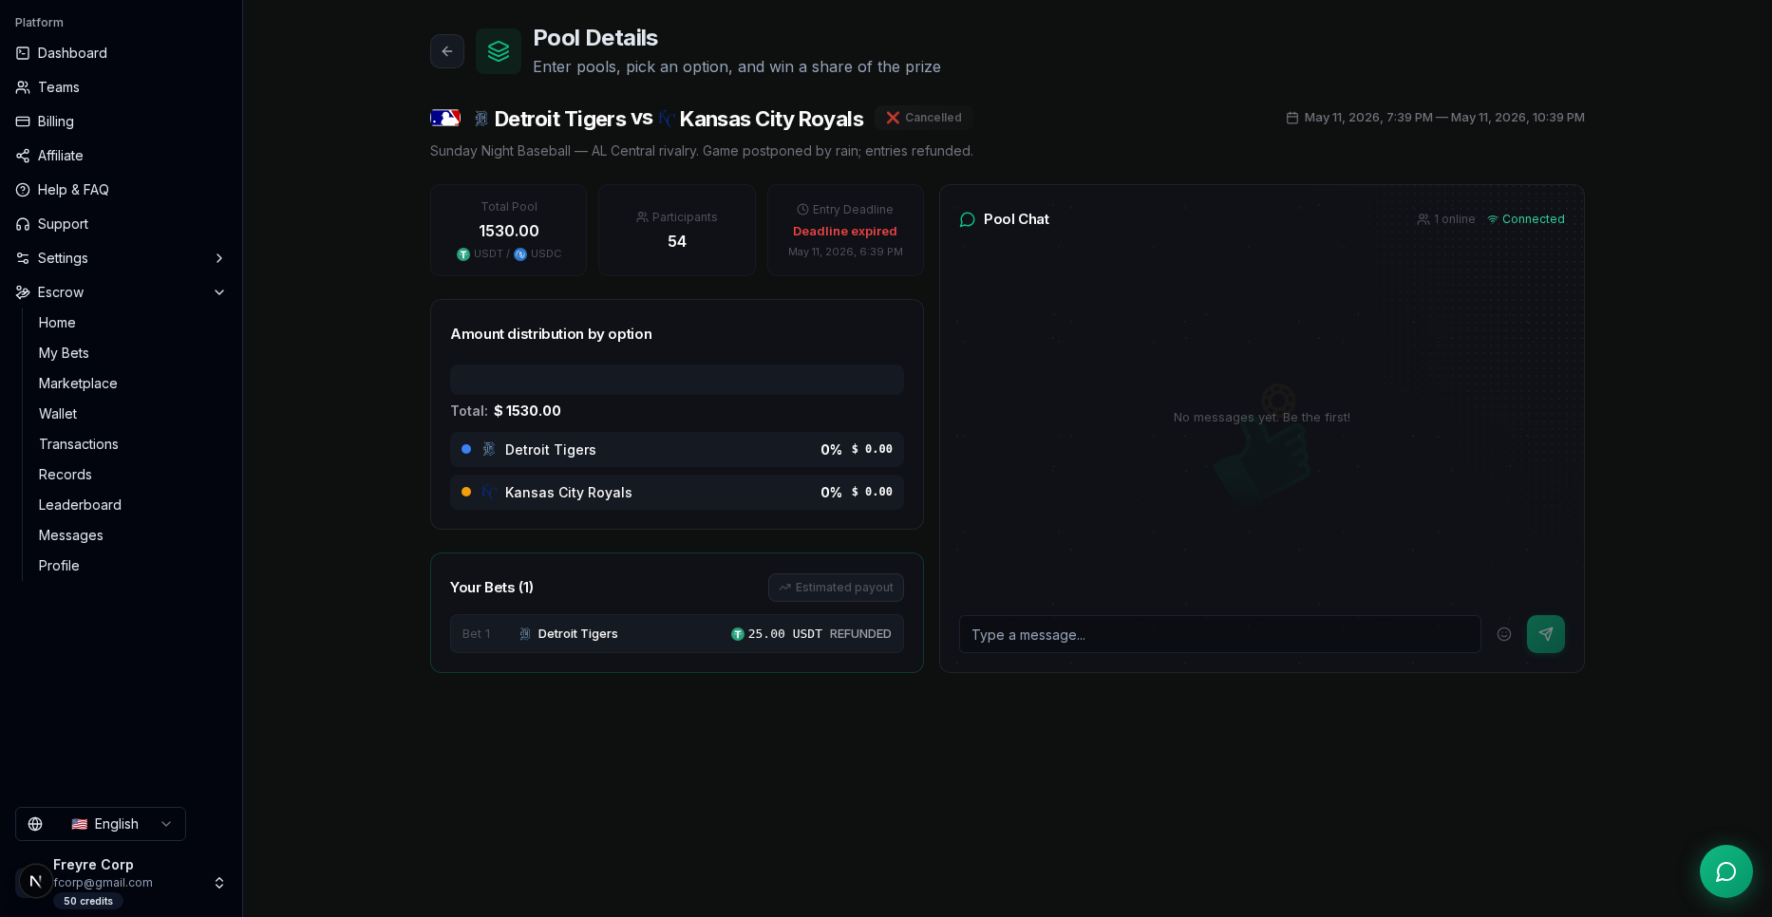Viewport: 1772px width, 917px height.
Task: Focus the Type a message input
Action: [x=1220, y=634]
